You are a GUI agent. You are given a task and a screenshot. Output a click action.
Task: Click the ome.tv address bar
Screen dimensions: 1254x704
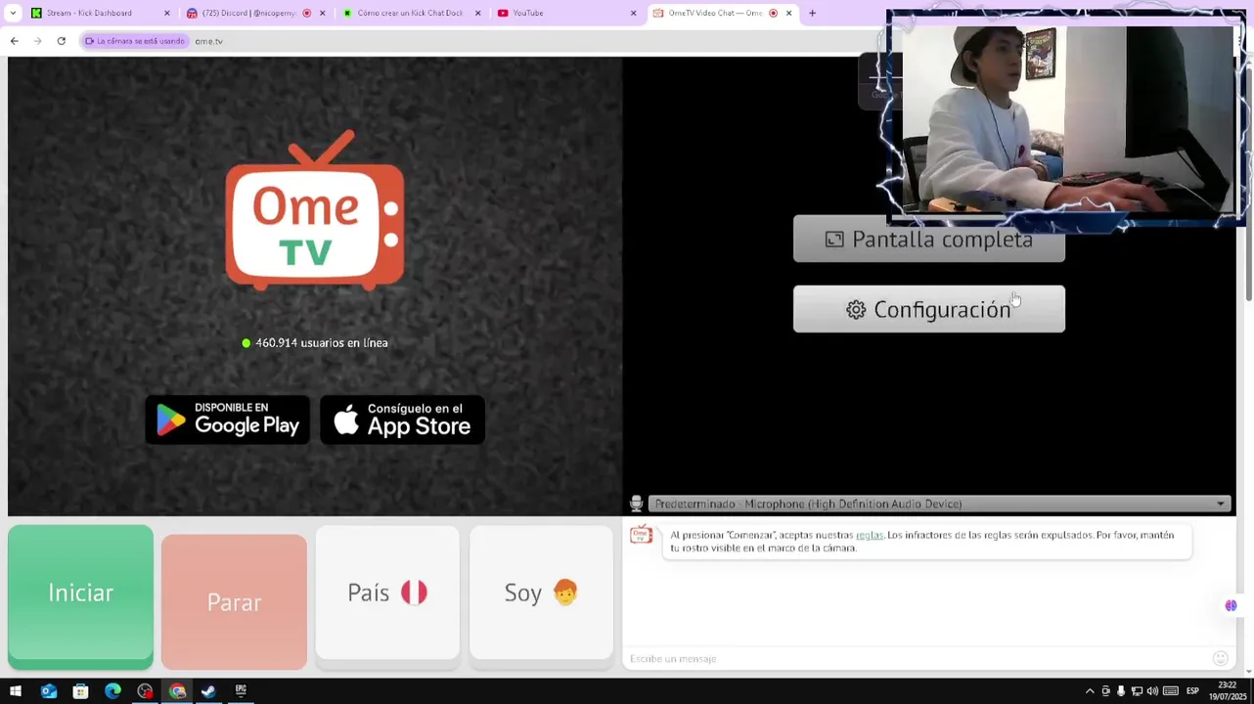(208, 41)
